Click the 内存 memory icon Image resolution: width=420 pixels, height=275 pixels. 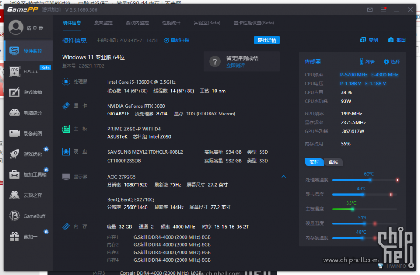point(66,227)
